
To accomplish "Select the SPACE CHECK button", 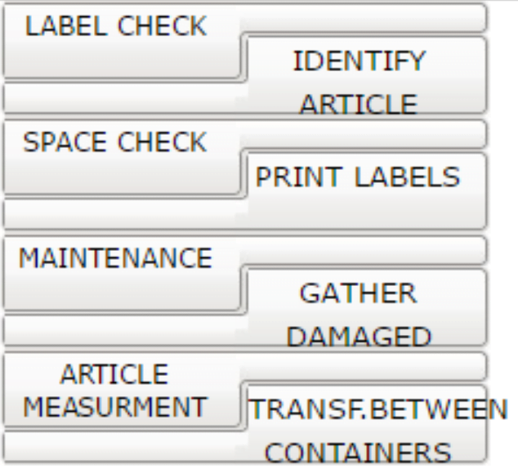I will [123, 157].
